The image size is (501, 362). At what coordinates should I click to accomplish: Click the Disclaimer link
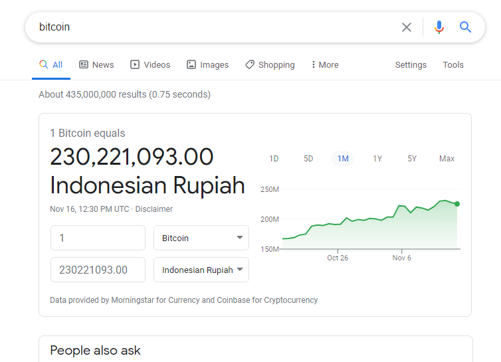pos(154,209)
